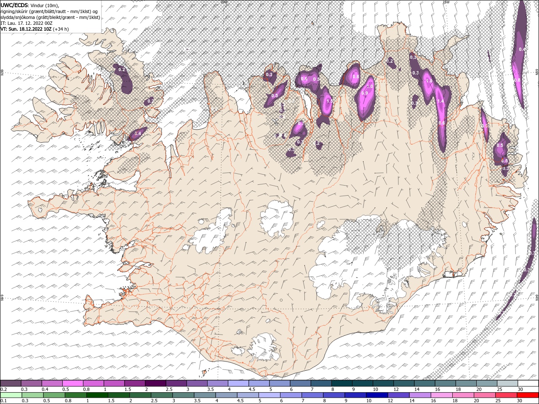Image resolution: width=539 pixels, height=404 pixels.
Task: Click upper legend swatch between 6 and 7
Action: pyautogui.click(x=301, y=383)
